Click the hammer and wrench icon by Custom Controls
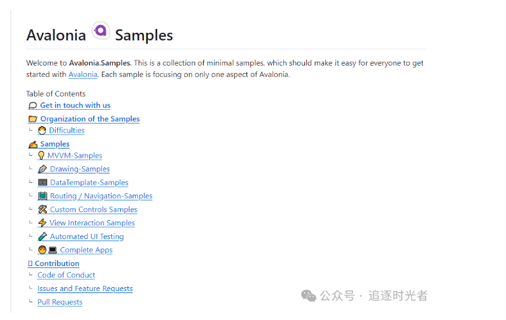 click(43, 210)
